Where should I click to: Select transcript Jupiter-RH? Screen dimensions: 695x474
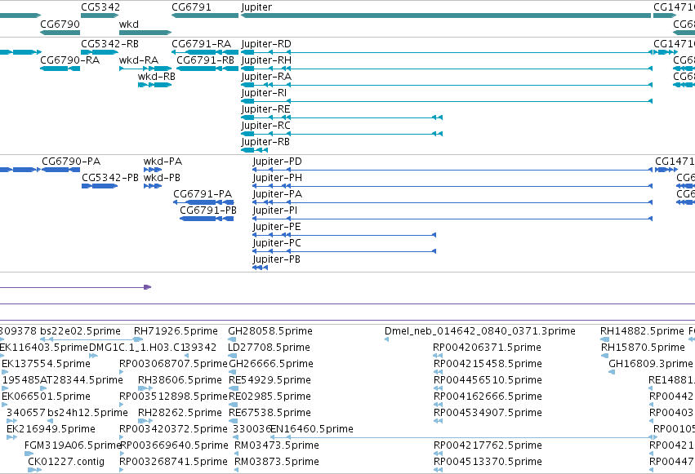click(447, 69)
